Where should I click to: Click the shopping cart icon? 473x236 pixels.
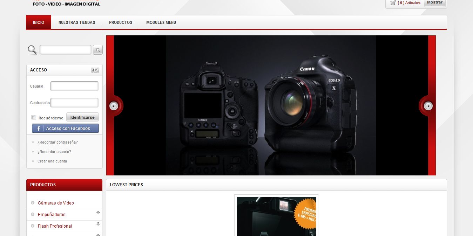(x=393, y=3)
